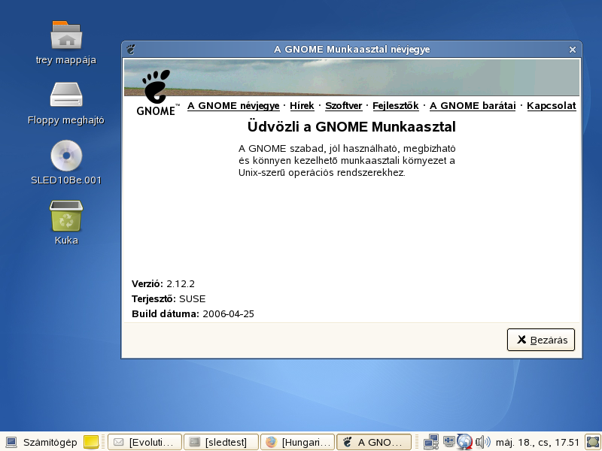The width and height of the screenshot is (602, 451).
Task: Click the window title A GNOME Munkaasztal névjegye
Action: click(351, 50)
